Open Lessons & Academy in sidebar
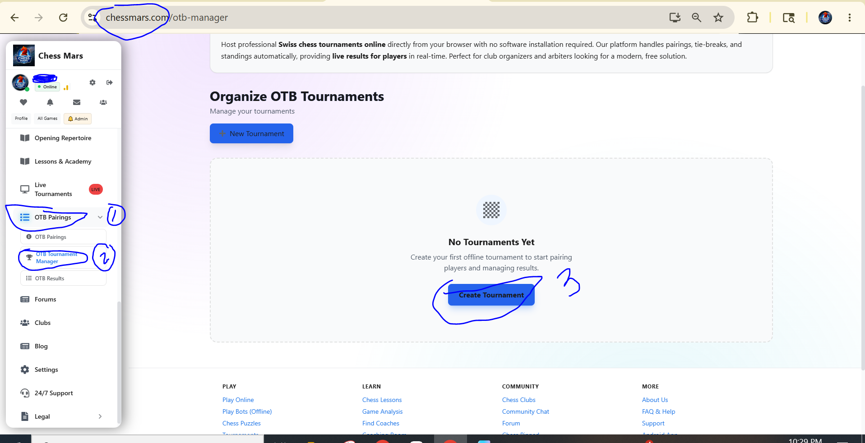Image resolution: width=865 pixels, height=443 pixels. (x=62, y=161)
